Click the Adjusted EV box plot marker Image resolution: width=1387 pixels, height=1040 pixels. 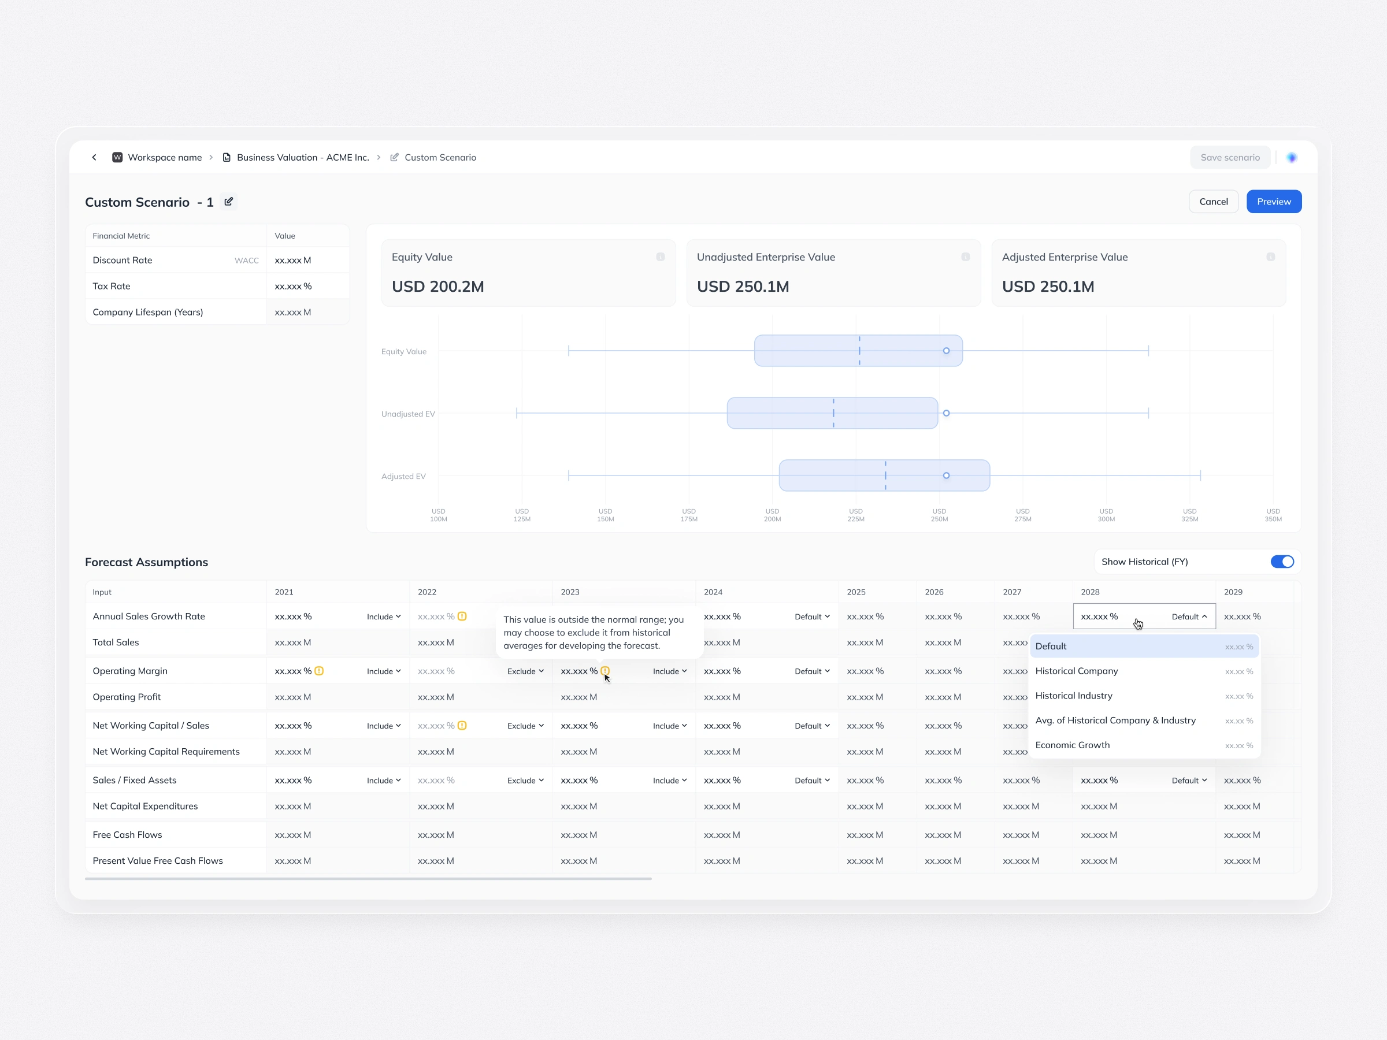(946, 476)
